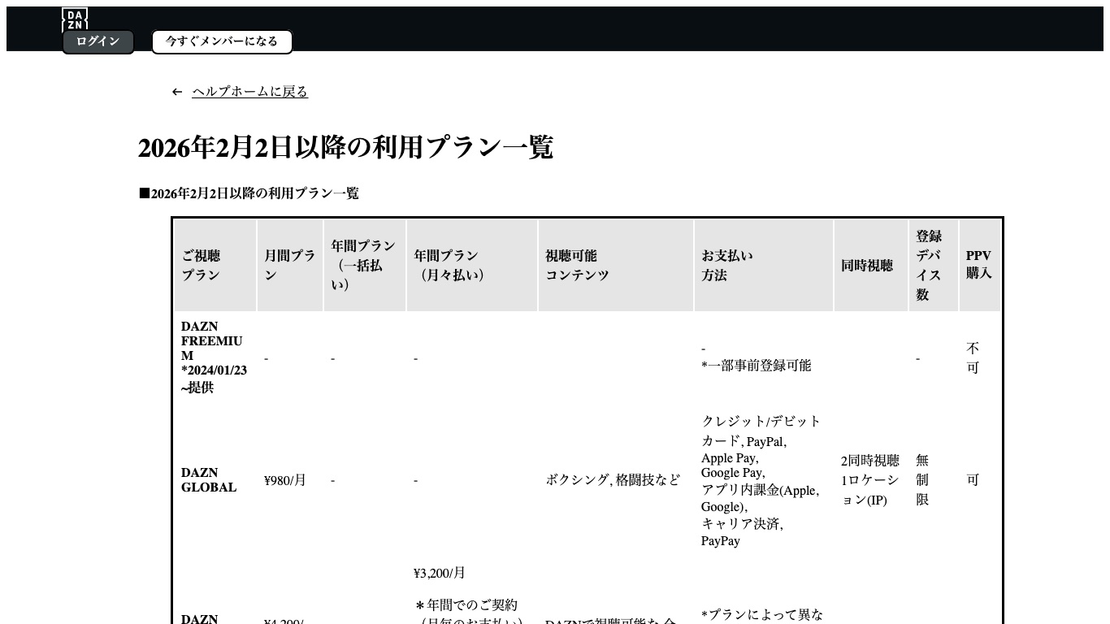Viewport: 1110px width, 624px height.
Task: Select the ■2026年2月2日以降の利用プラン一覧 subheading
Action: [249, 193]
